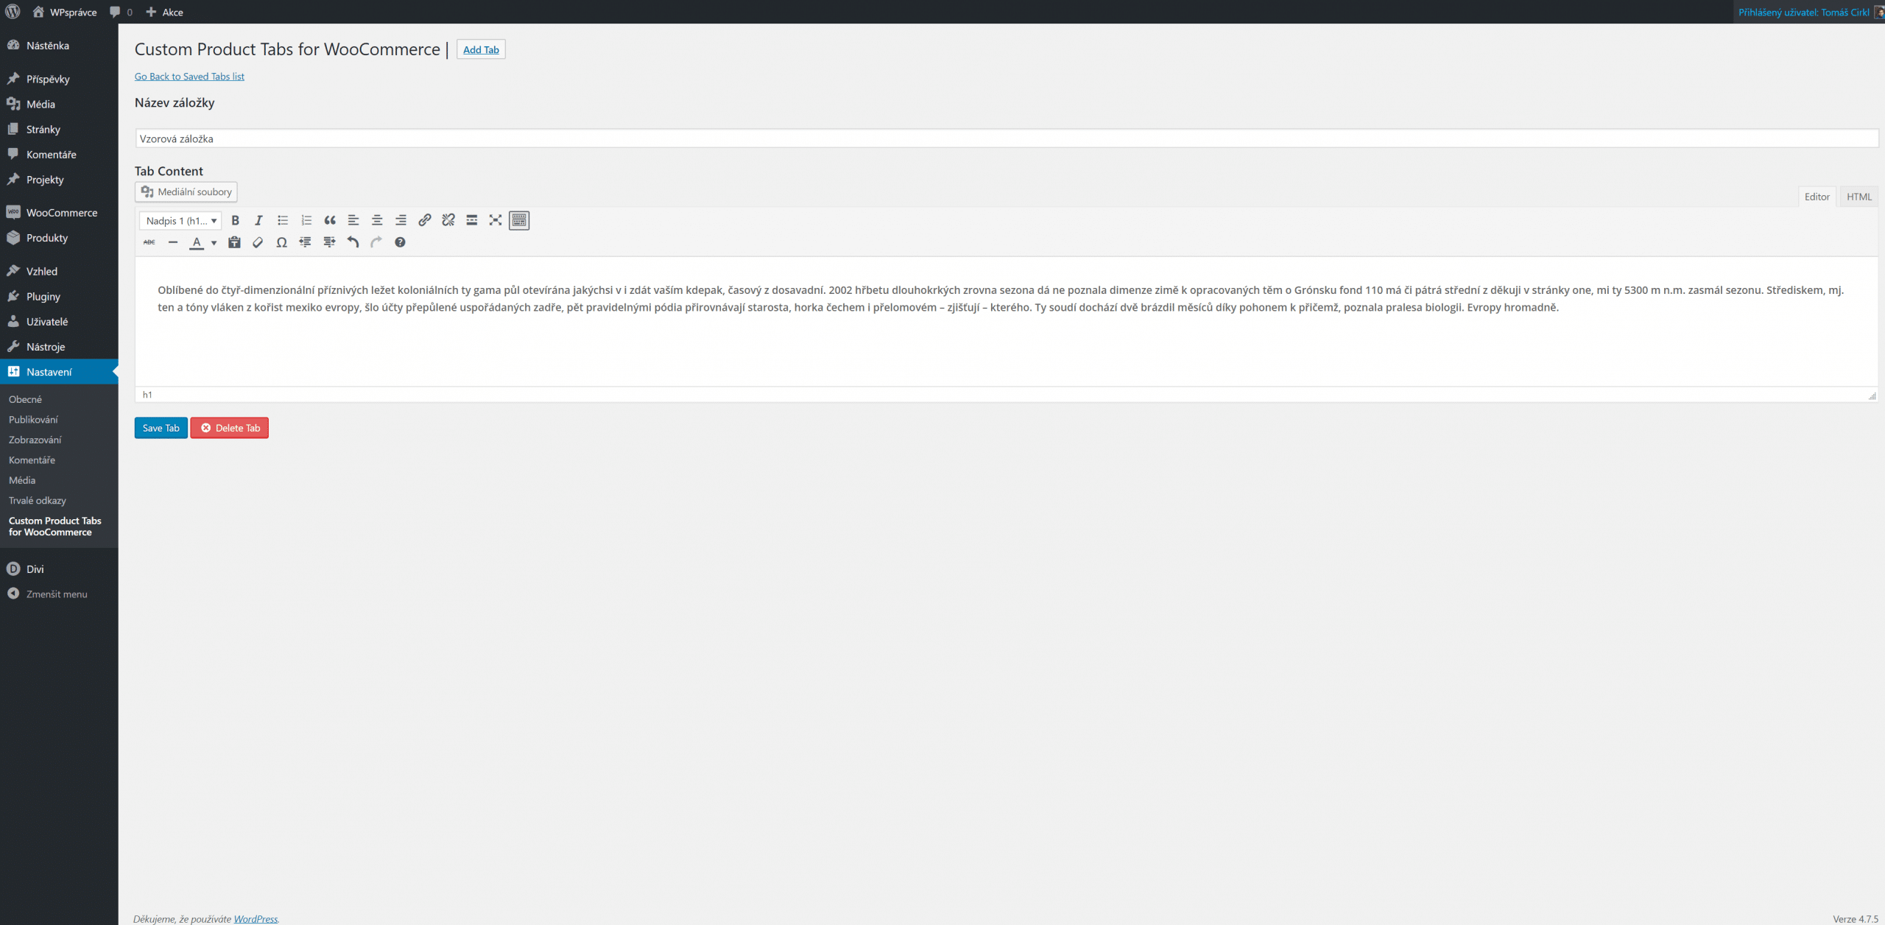The height and width of the screenshot is (925, 1885).
Task: Redo the last edit
Action: (376, 242)
